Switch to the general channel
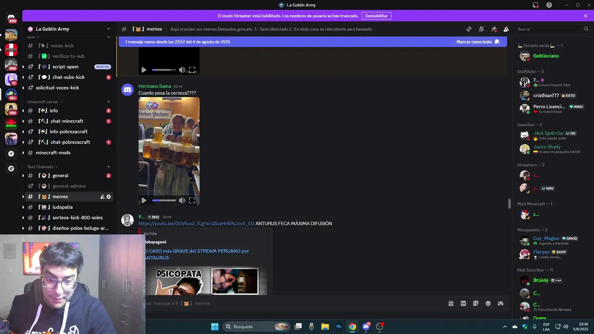The height and width of the screenshot is (334, 594). (x=69, y=176)
